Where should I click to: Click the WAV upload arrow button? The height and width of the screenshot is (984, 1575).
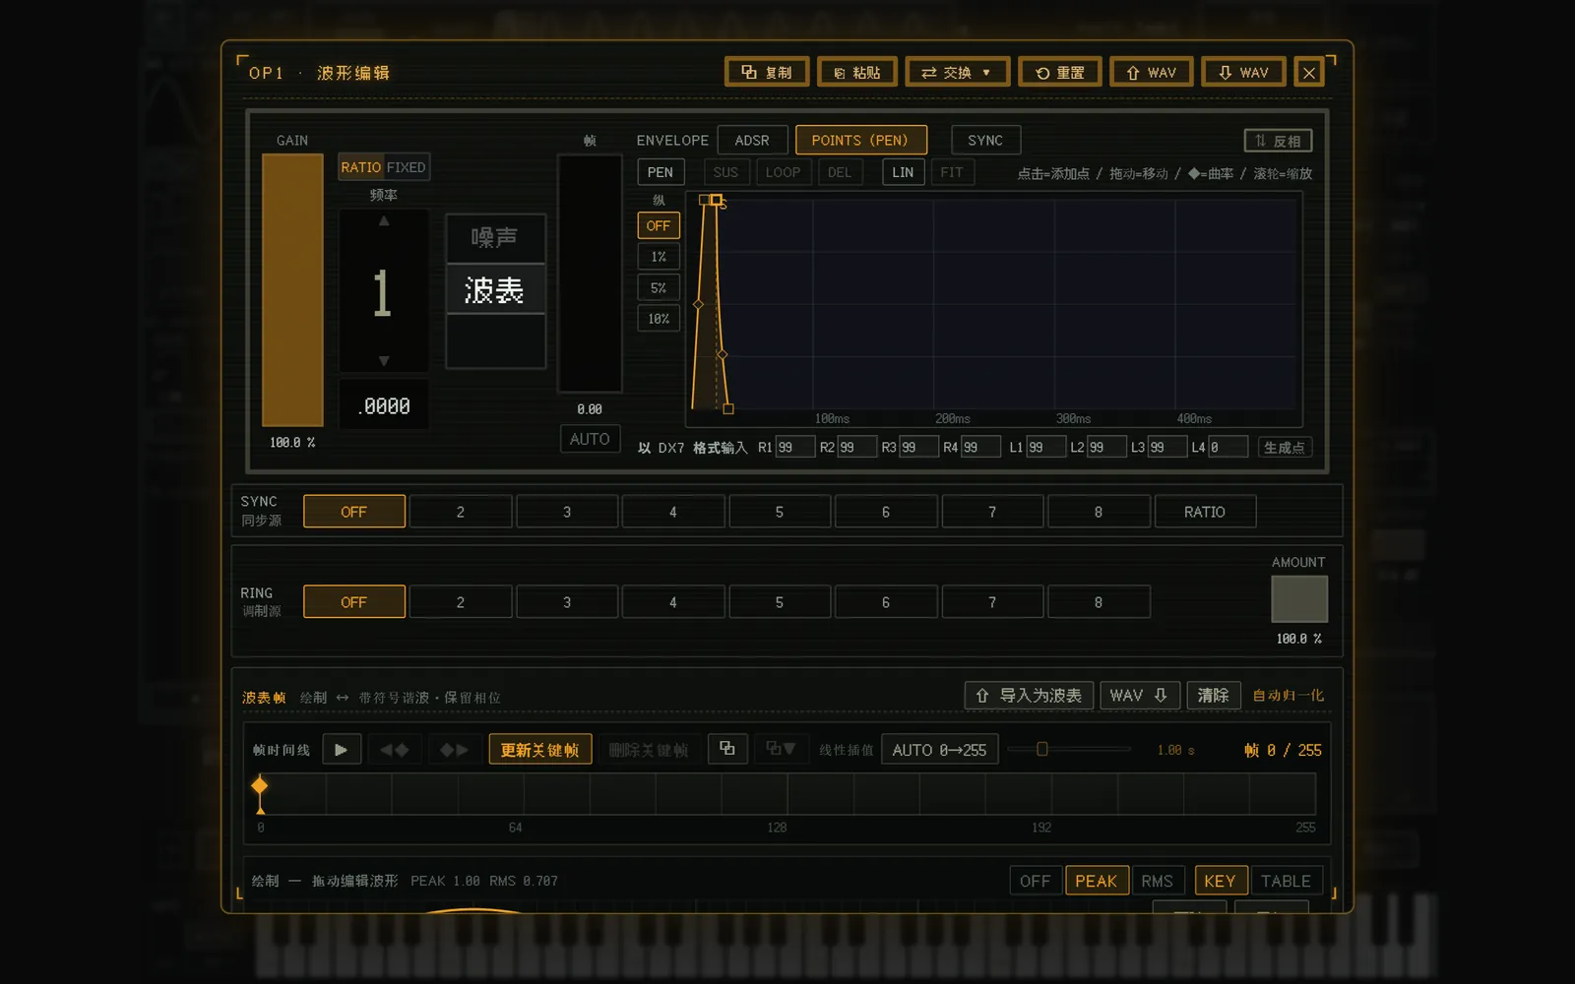1151,73
